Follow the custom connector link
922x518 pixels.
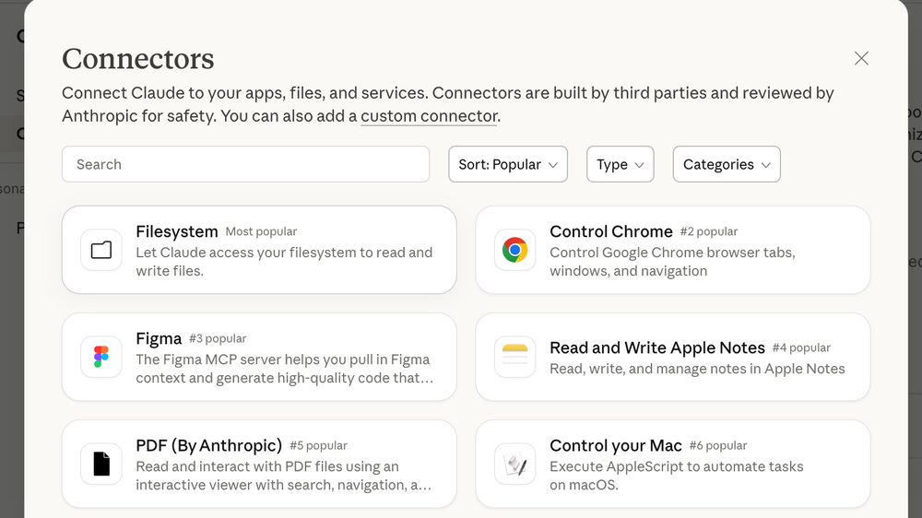pos(430,116)
